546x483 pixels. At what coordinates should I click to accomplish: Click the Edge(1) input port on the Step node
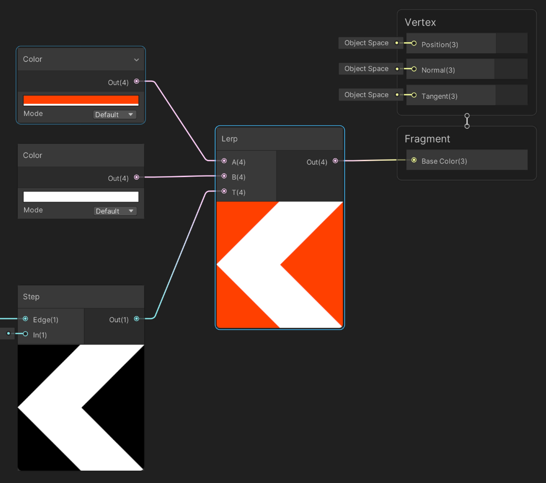tap(25, 319)
